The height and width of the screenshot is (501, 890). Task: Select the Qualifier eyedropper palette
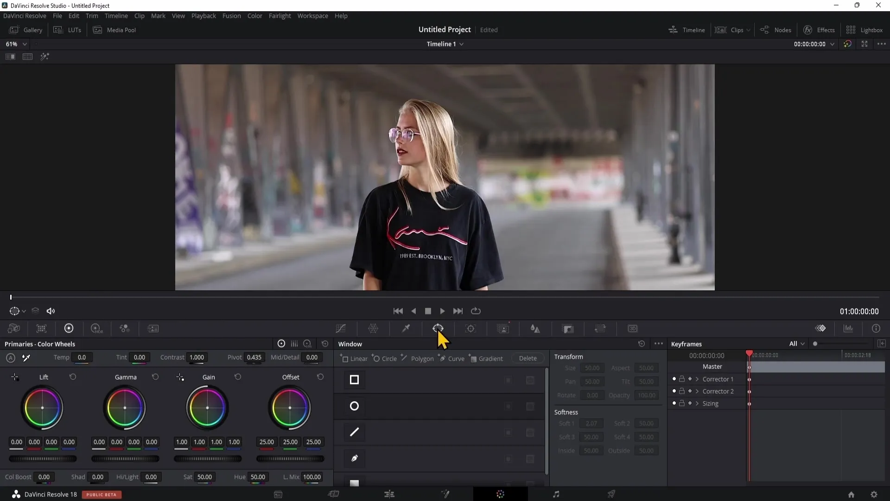coord(406,328)
